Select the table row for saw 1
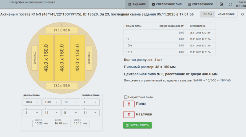 [169, 33]
